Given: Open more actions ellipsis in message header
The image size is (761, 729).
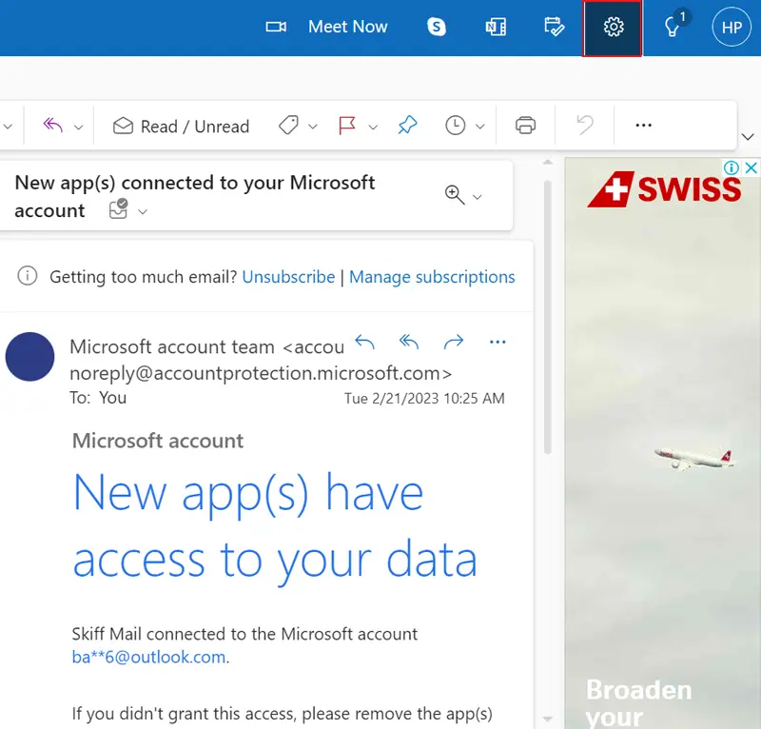Looking at the screenshot, I should coord(498,342).
